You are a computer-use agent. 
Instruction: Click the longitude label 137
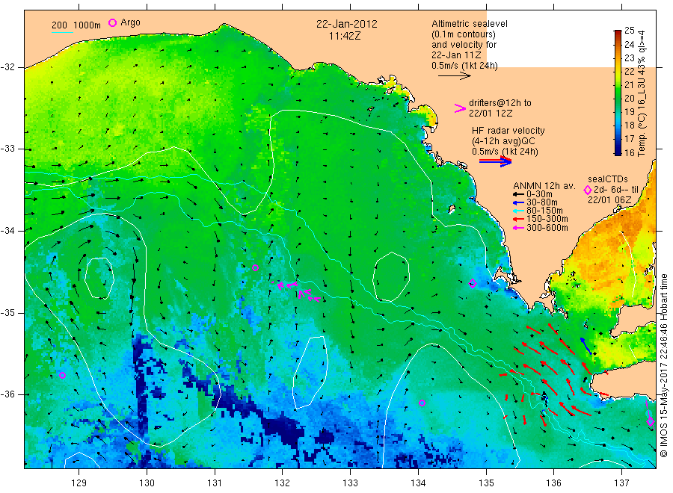click(x=622, y=483)
